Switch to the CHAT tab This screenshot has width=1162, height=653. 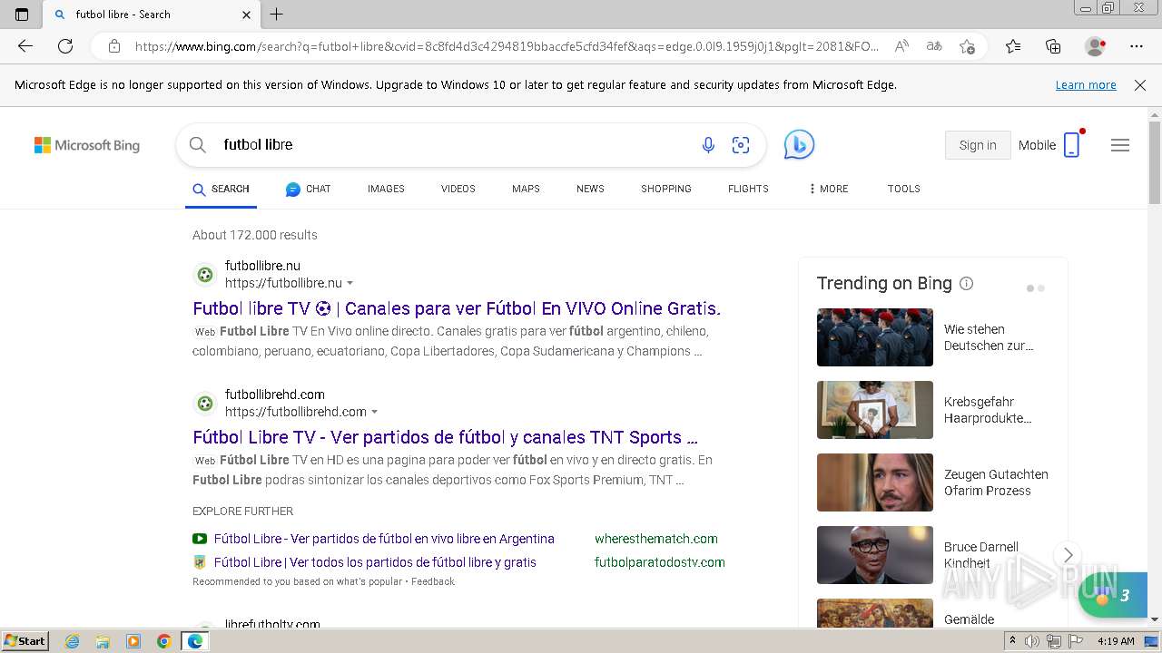pos(308,189)
